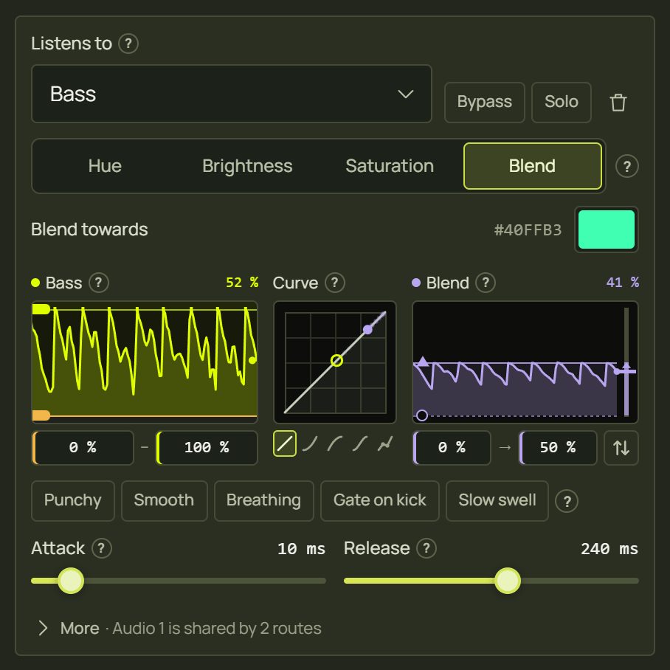670x670 pixels.
Task: Select the S-curve shape
Action: (x=360, y=444)
